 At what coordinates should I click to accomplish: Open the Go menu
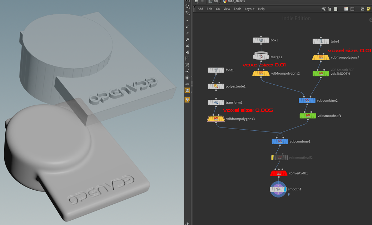tap(218, 9)
